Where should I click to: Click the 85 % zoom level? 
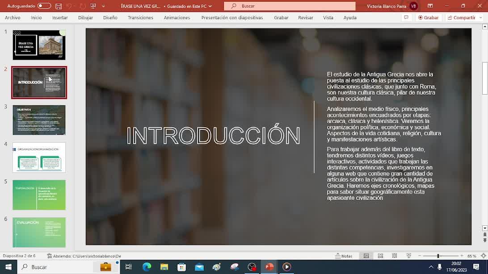pos(472,256)
